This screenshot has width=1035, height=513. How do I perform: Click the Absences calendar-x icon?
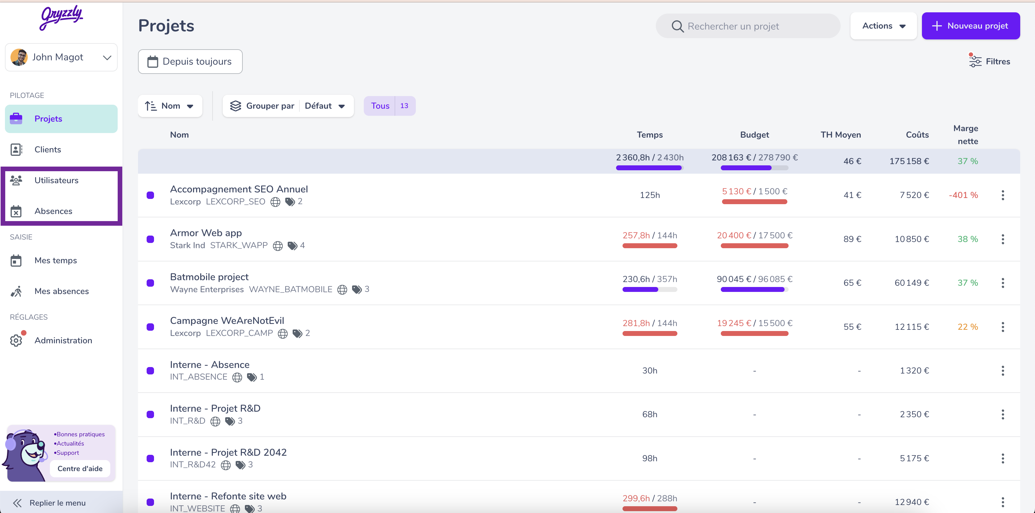16,211
